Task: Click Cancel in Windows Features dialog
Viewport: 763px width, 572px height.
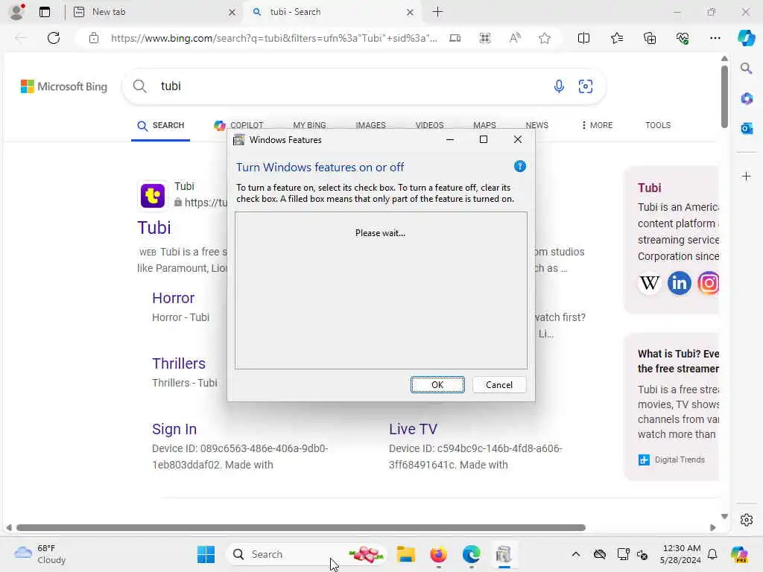Action: 498,385
